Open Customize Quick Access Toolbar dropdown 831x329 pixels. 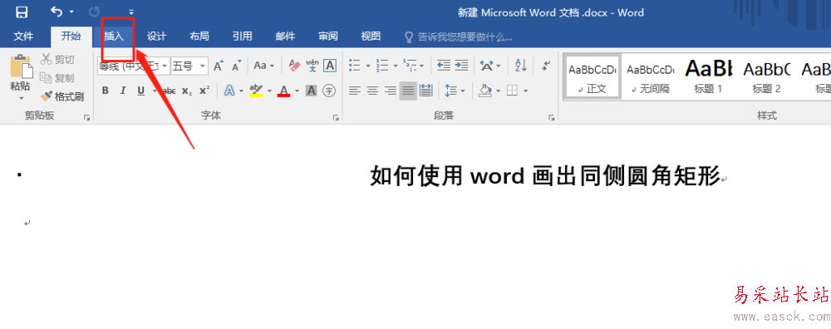[131, 12]
